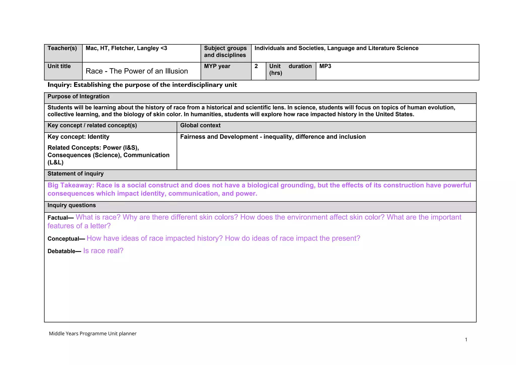Click the 'Students will be learning' purpose paragraph

(251, 111)
